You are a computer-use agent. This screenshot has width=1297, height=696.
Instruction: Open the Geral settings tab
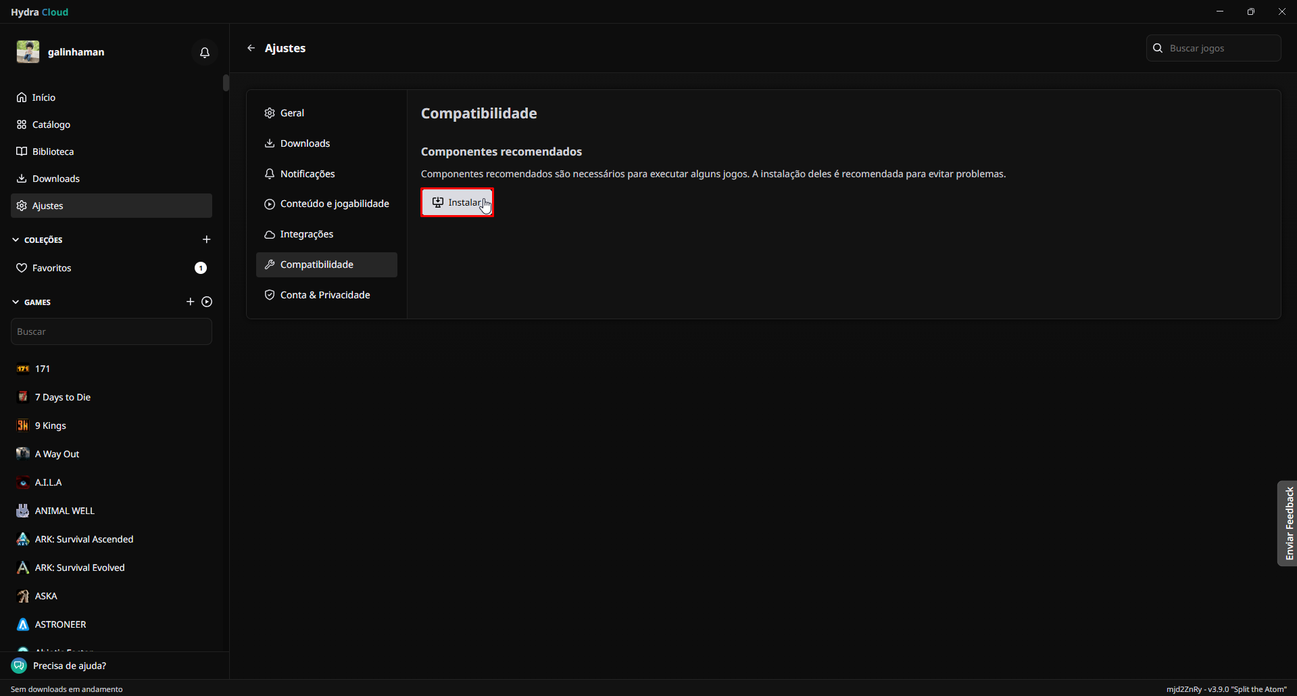coord(292,113)
